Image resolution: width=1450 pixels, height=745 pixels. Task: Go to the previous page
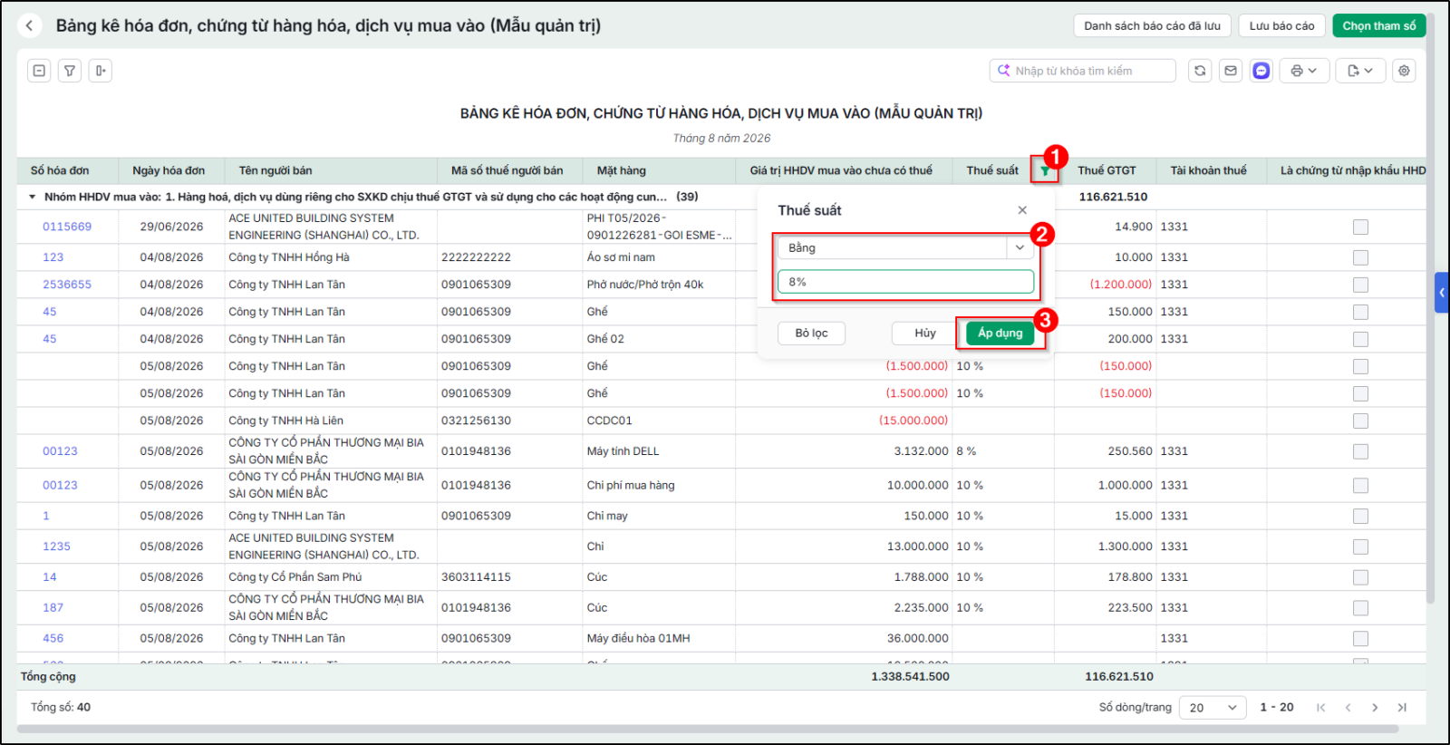[1348, 708]
